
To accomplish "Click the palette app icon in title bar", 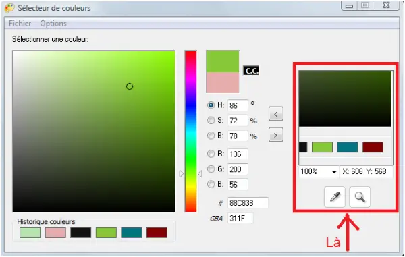I will (9, 7).
